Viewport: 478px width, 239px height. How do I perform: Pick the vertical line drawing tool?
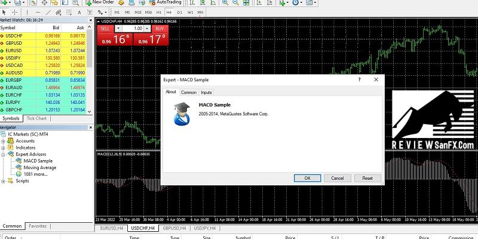click(x=27, y=12)
